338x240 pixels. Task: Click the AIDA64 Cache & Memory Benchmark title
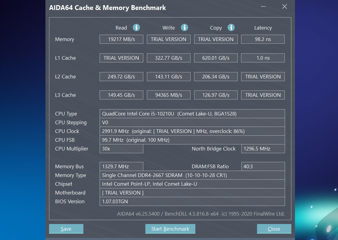(x=107, y=8)
